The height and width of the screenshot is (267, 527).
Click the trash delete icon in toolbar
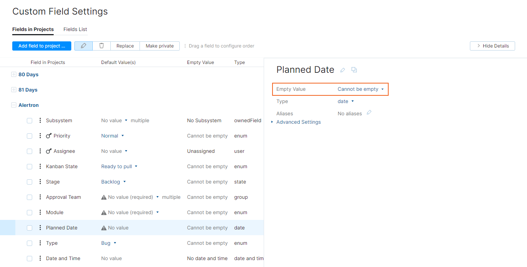click(102, 46)
